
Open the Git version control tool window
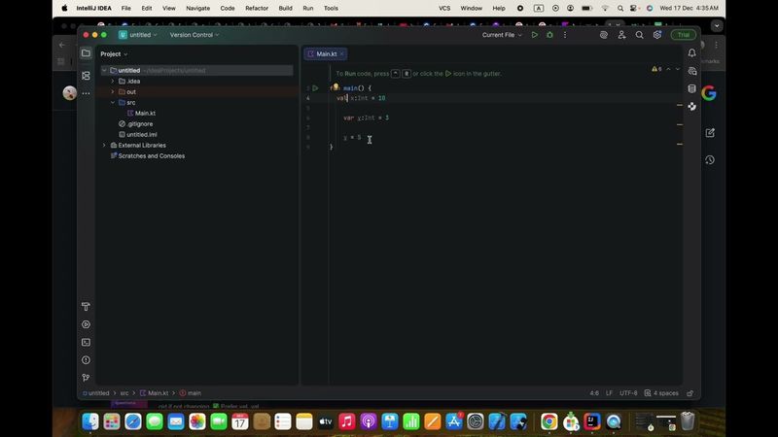click(86, 378)
